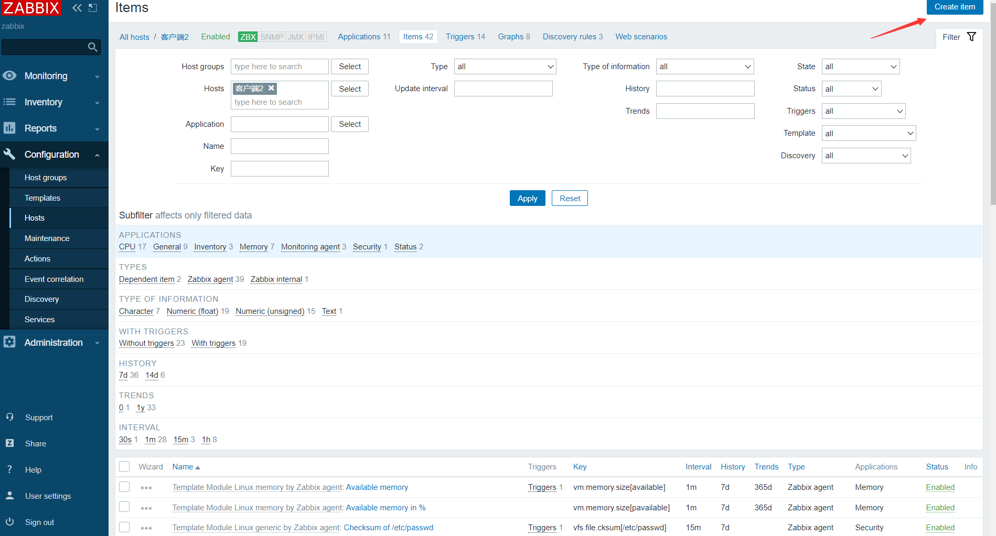
Task: Open wizard menu for Checksum of /etc/passwd row
Action: point(146,528)
